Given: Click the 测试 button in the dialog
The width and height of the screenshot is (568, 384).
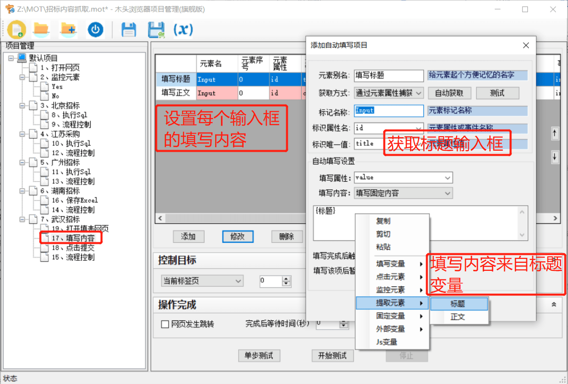Looking at the screenshot, I should (497, 93).
